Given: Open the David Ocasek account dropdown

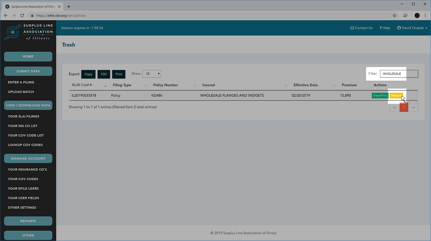Looking at the screenshot, I should 412,28.
